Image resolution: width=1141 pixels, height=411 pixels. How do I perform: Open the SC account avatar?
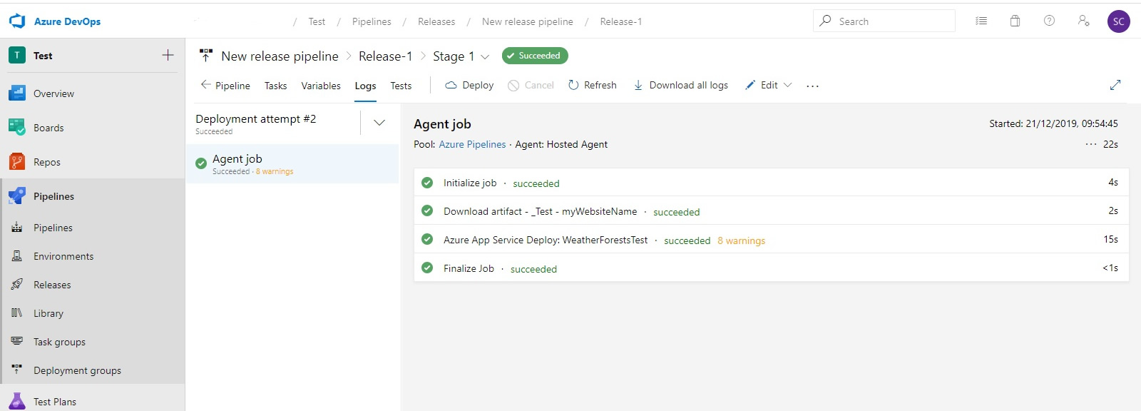pyautogui.click(x=1118, y=21)
